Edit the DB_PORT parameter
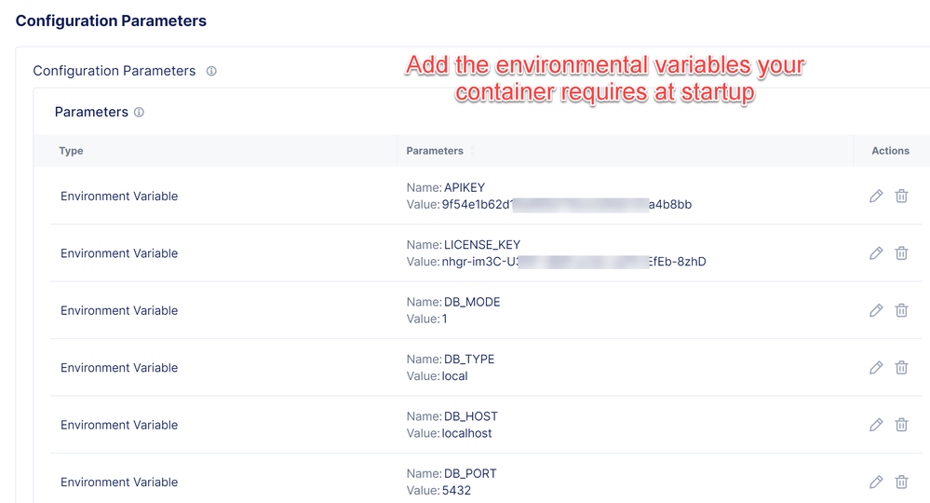The width and height of the screenshot is (930, 503). pyautogui.click(x=876, y=483)
